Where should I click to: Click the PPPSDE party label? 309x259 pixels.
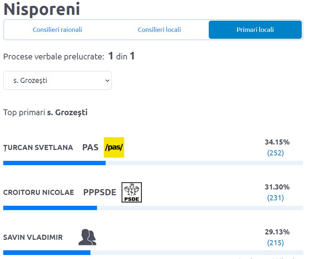[100, 192]
